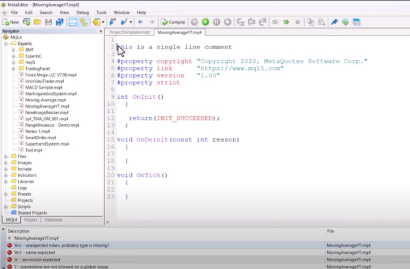Click the Open folder icon in toolbar
The height and width of the screenshot is (269, 410).
37,22
